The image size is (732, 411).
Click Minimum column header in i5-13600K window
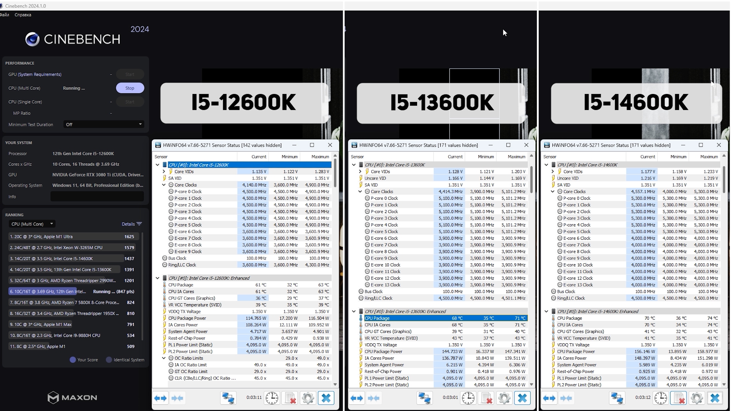click(480, 157)
